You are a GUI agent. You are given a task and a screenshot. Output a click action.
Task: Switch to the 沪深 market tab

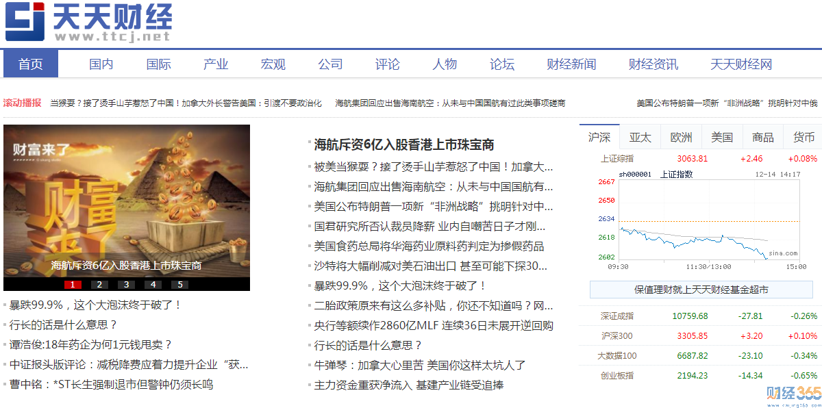[x=599, y=137]
